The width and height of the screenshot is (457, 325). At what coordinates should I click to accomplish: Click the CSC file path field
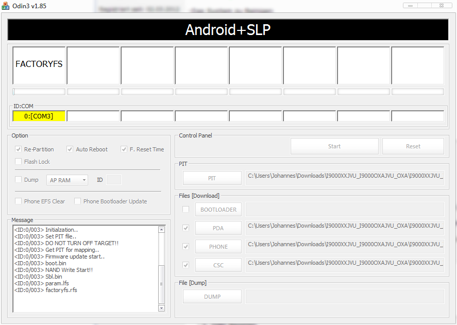click(345, 265)
